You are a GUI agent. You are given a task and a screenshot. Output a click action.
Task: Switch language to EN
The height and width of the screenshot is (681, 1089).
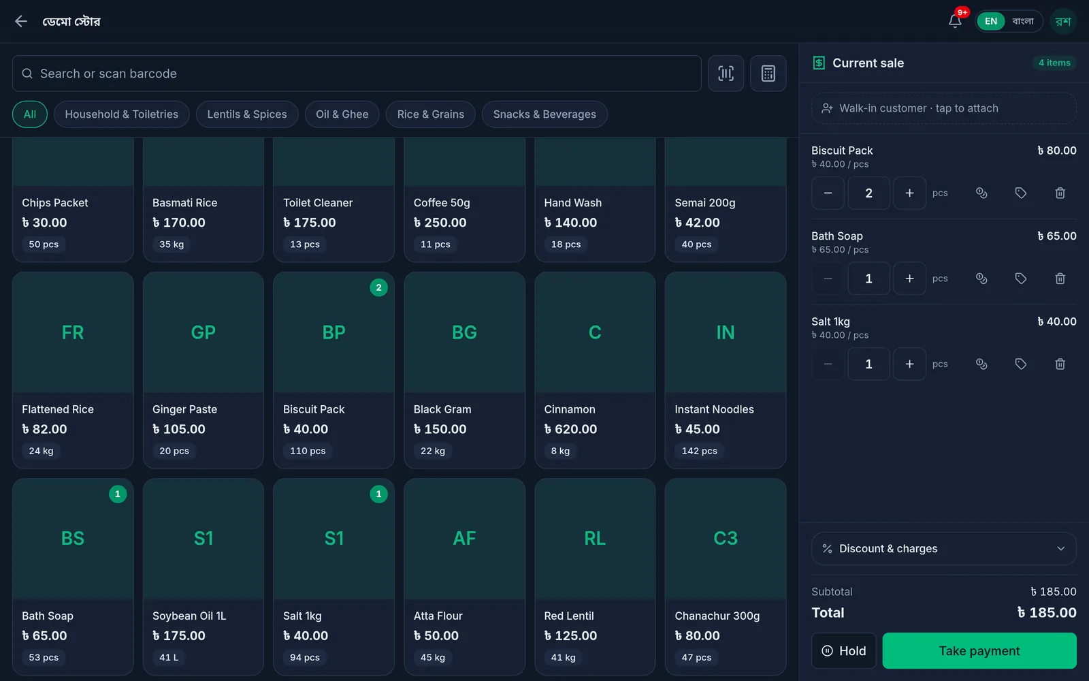(x=991, y=21)
